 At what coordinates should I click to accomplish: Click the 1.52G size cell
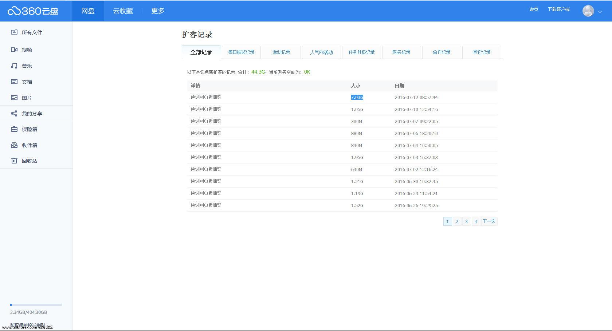357,205
